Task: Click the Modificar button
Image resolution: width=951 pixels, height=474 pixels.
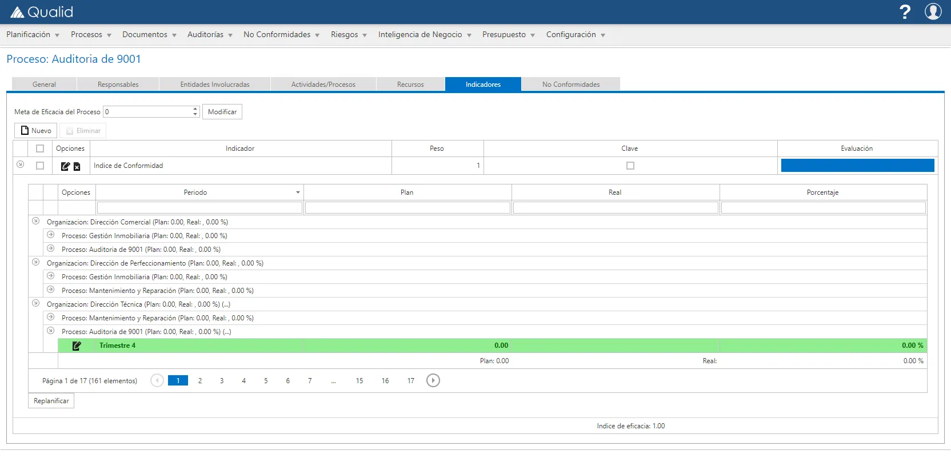Action: [222, 112]
